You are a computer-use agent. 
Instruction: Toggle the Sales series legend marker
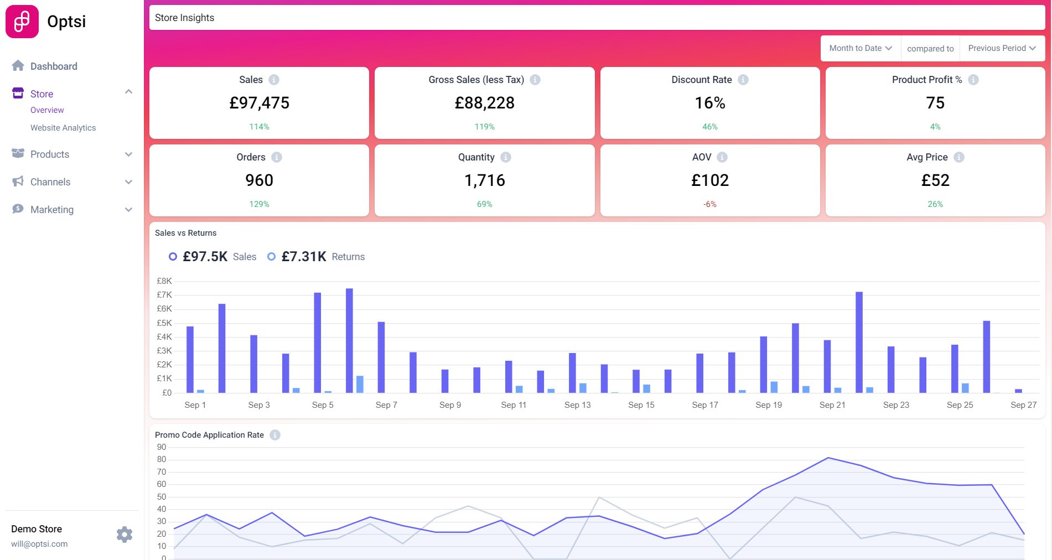tap(173, 256)
